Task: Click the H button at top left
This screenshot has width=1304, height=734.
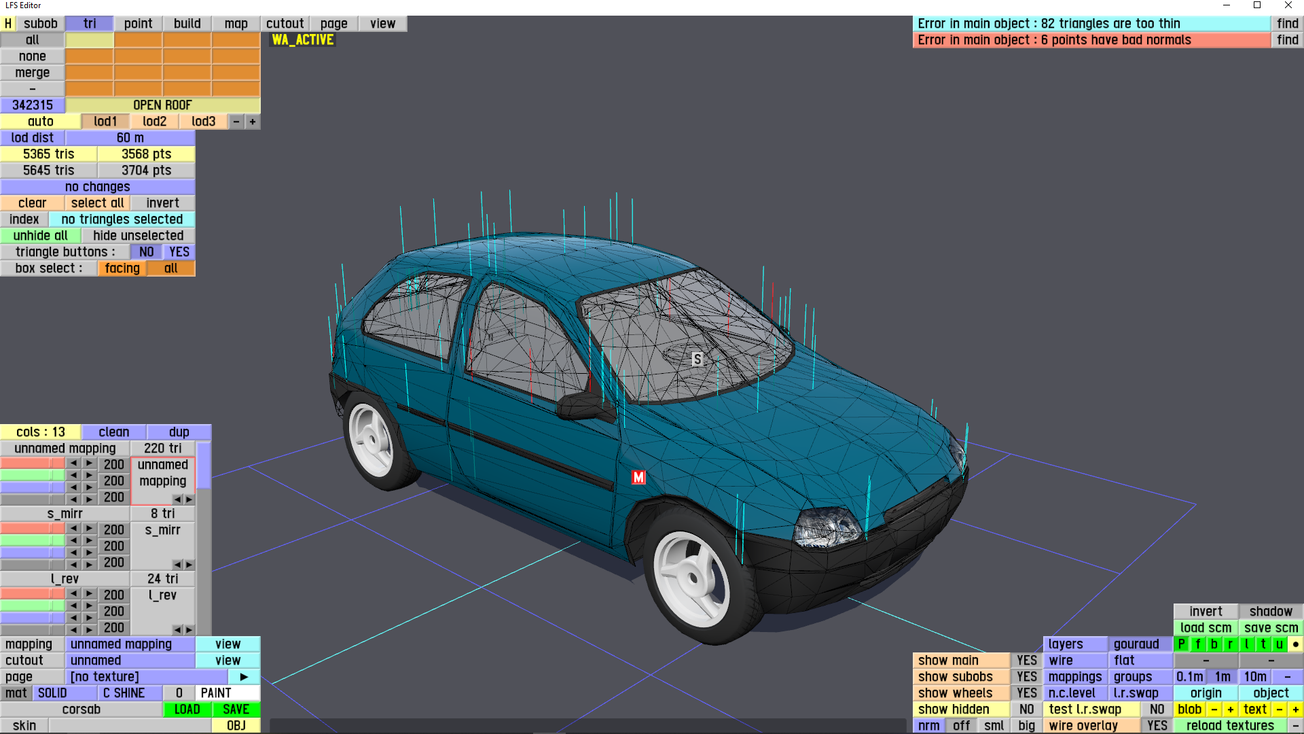Action: pos(8,24)
